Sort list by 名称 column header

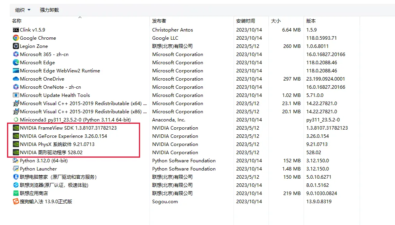coord(17,21)
